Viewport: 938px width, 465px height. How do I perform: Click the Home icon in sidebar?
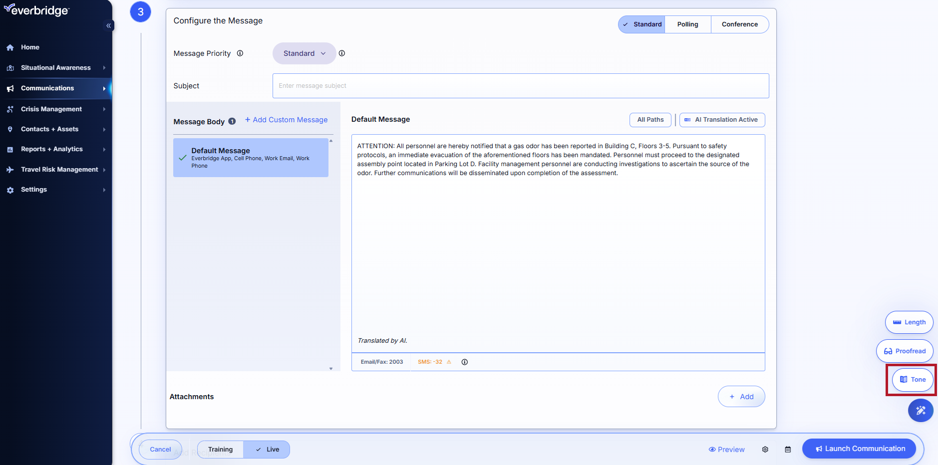click(x=10, y=47)
